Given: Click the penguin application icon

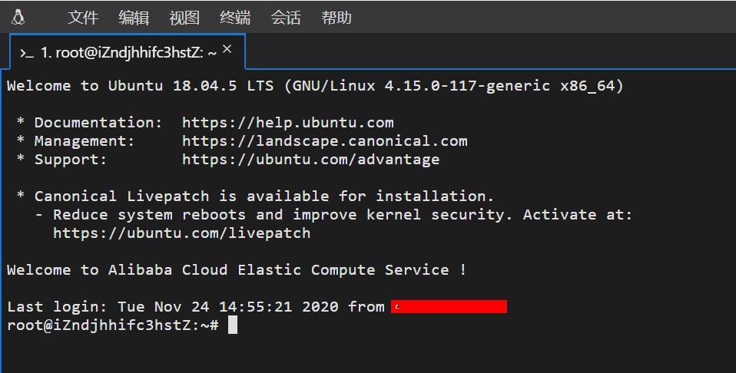Looking at the screenshot, I should [18, 17].
